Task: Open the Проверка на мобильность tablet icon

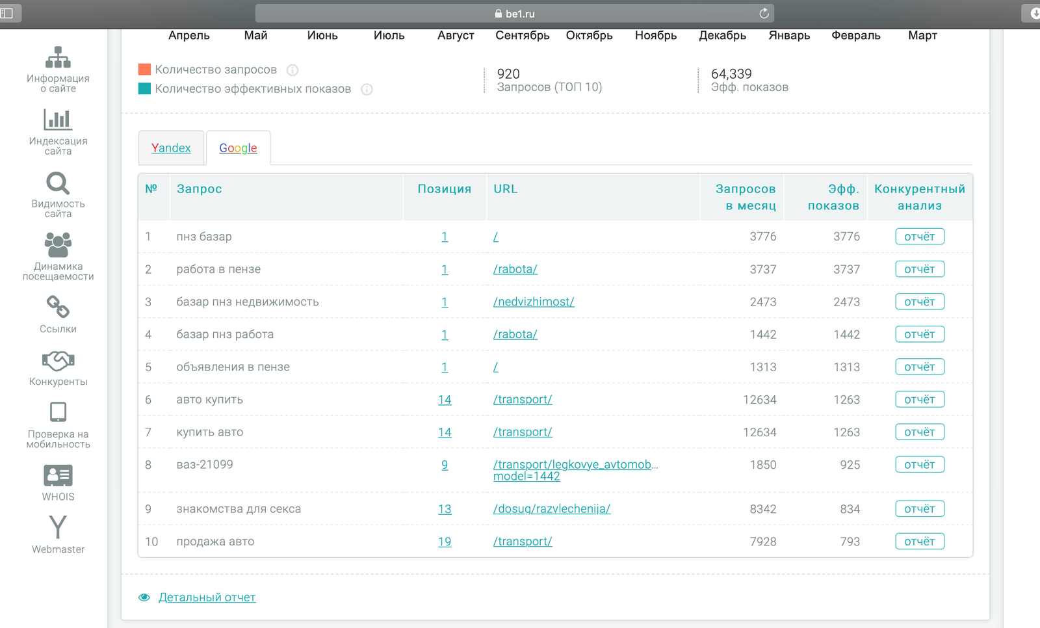Action: point(58,412)
